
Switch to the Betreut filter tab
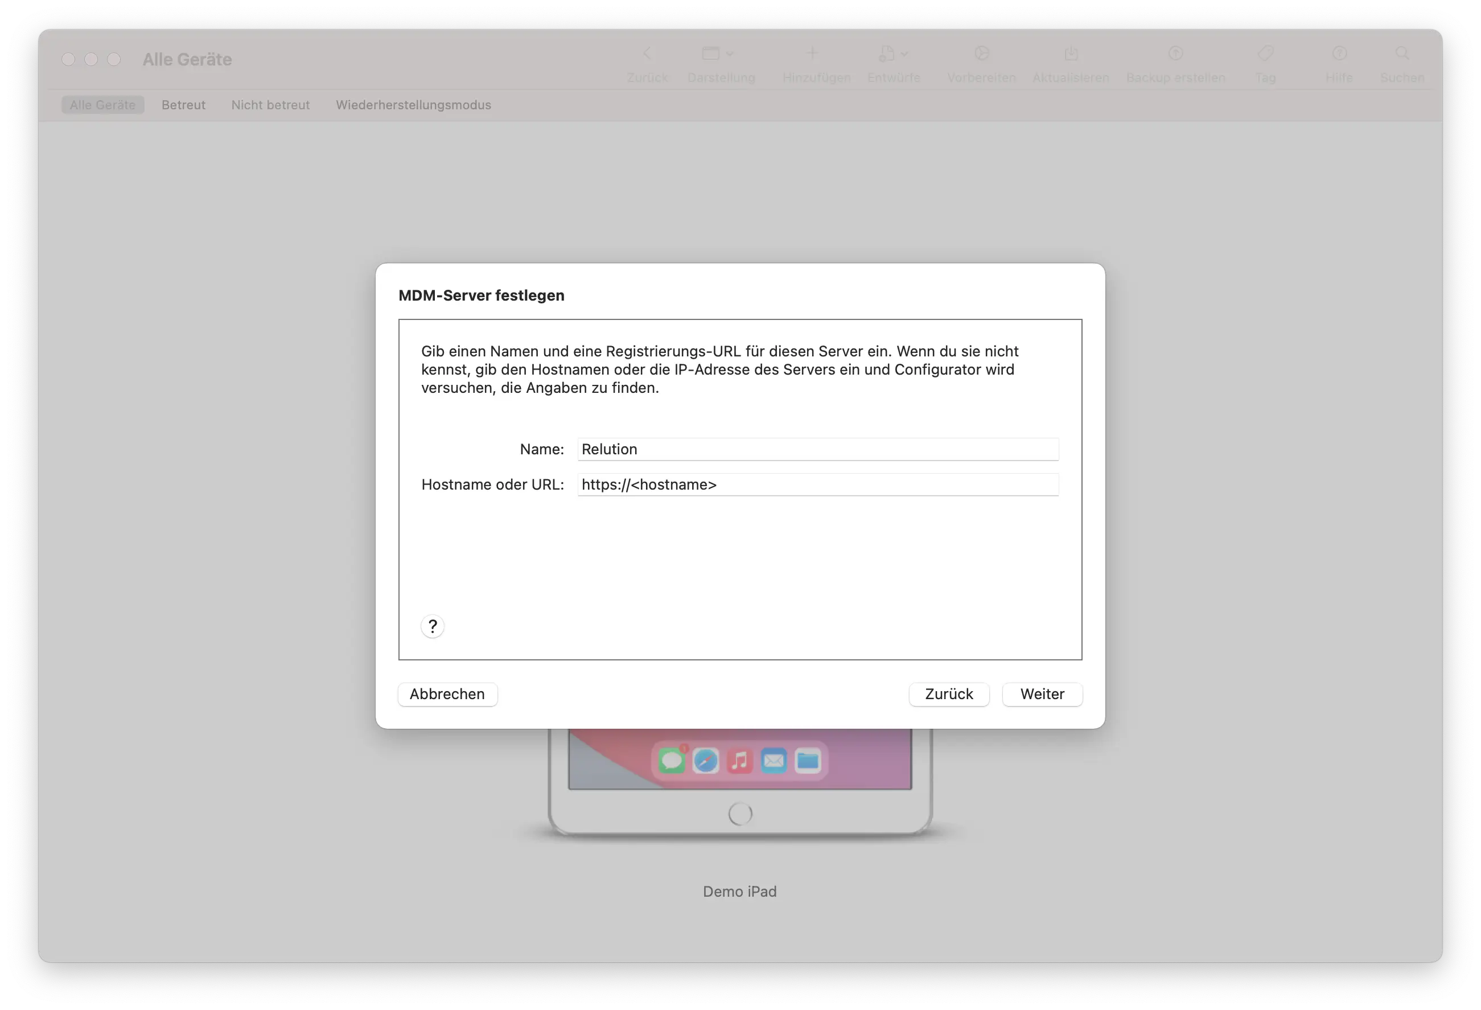click(x=183, y=105)
